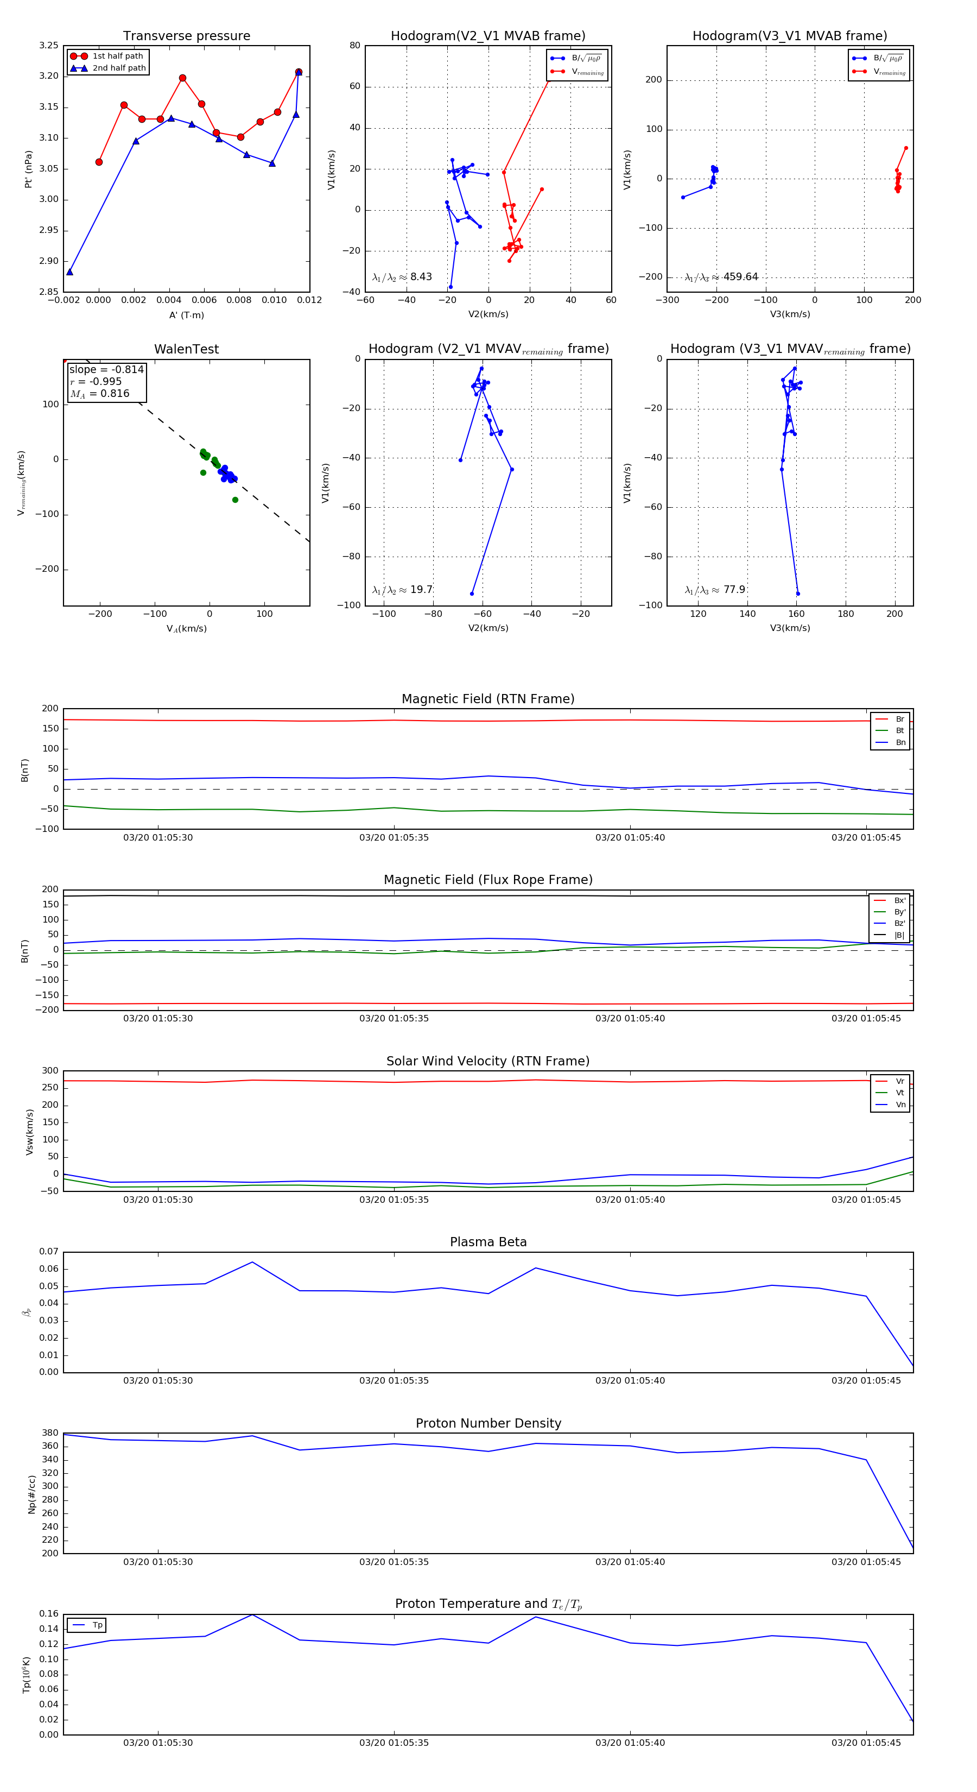Screen dimensions: 977x1792
Task: Select the 'Tp' legend entry
Action: tap(87, 1625)
